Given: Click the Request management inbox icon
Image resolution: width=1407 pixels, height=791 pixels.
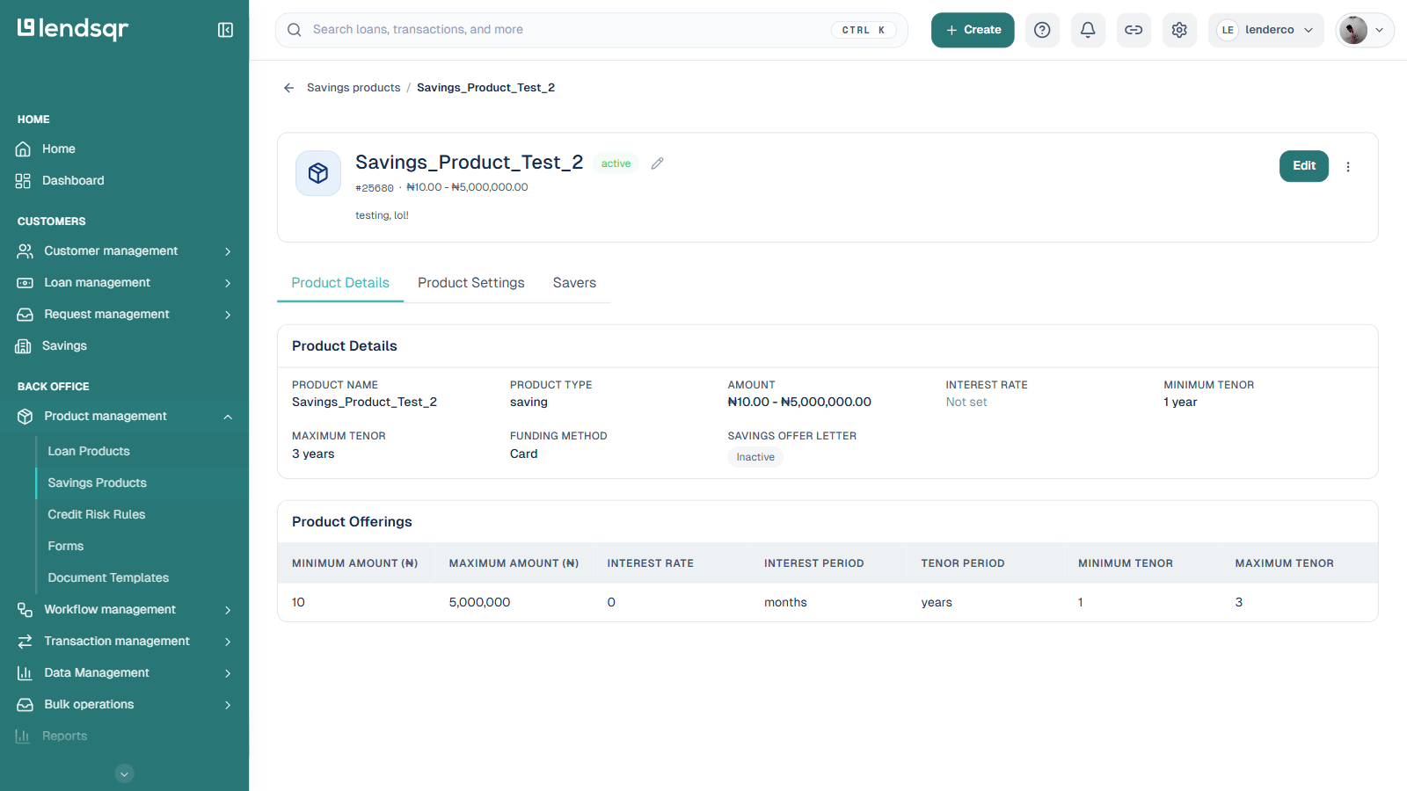Looking at the screenshot, I should pos(26,315).
